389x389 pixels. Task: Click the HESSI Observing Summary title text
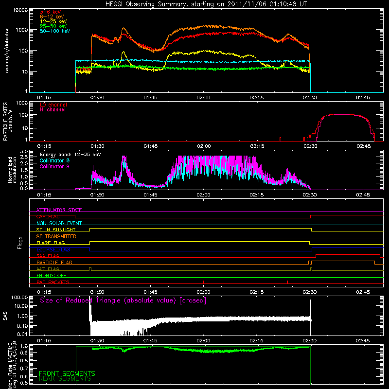(206, 4)
